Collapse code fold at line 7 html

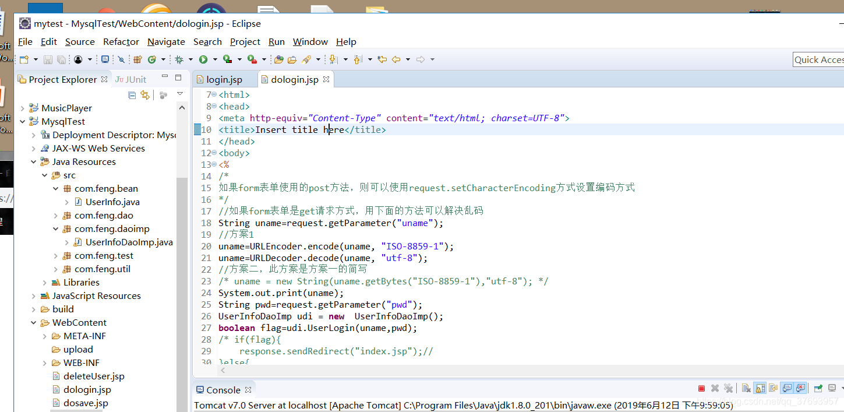coord(214,94)
